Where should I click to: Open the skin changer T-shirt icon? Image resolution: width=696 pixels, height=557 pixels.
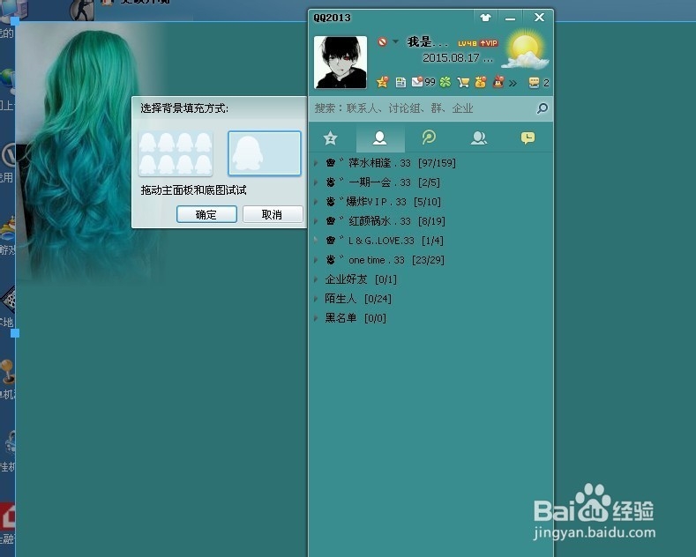click(x=485, y=18)
